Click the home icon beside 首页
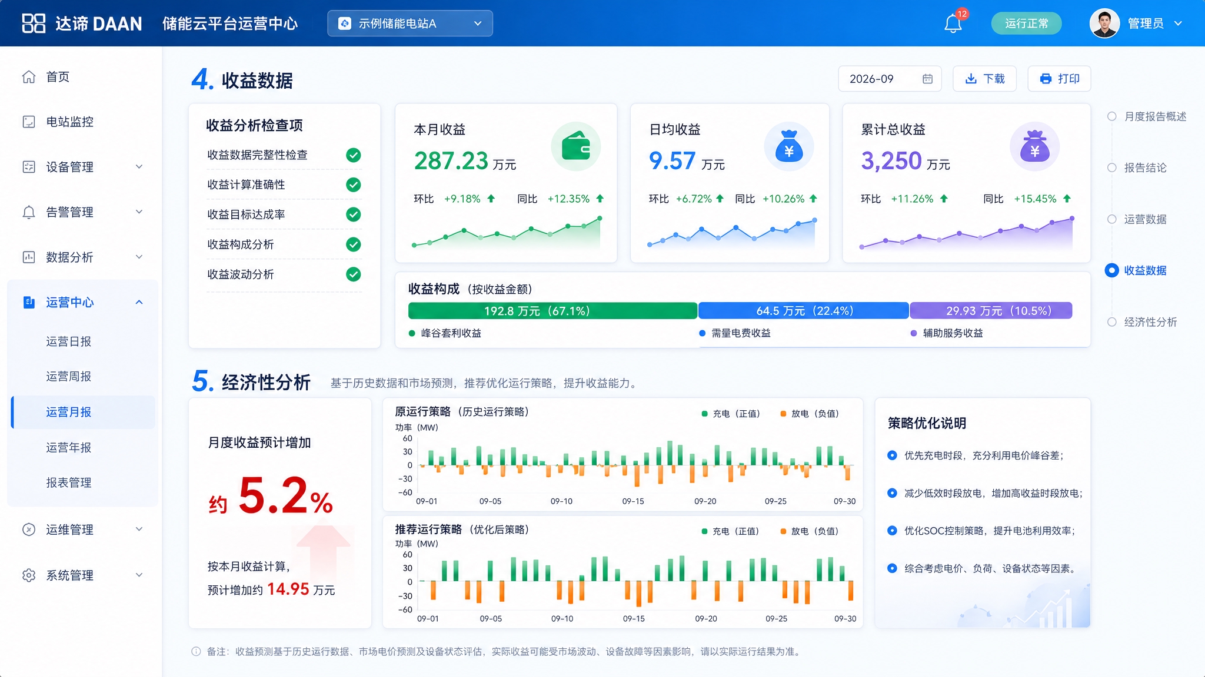1205x677 pixels. (29, 77)
